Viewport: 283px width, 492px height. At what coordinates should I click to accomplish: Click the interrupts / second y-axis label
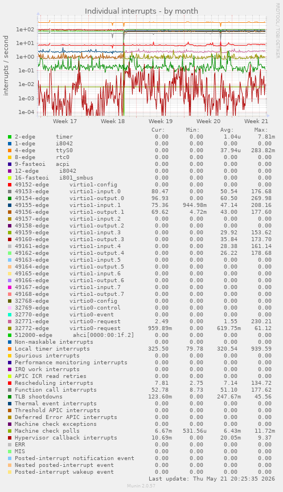(x=6, y=65)
